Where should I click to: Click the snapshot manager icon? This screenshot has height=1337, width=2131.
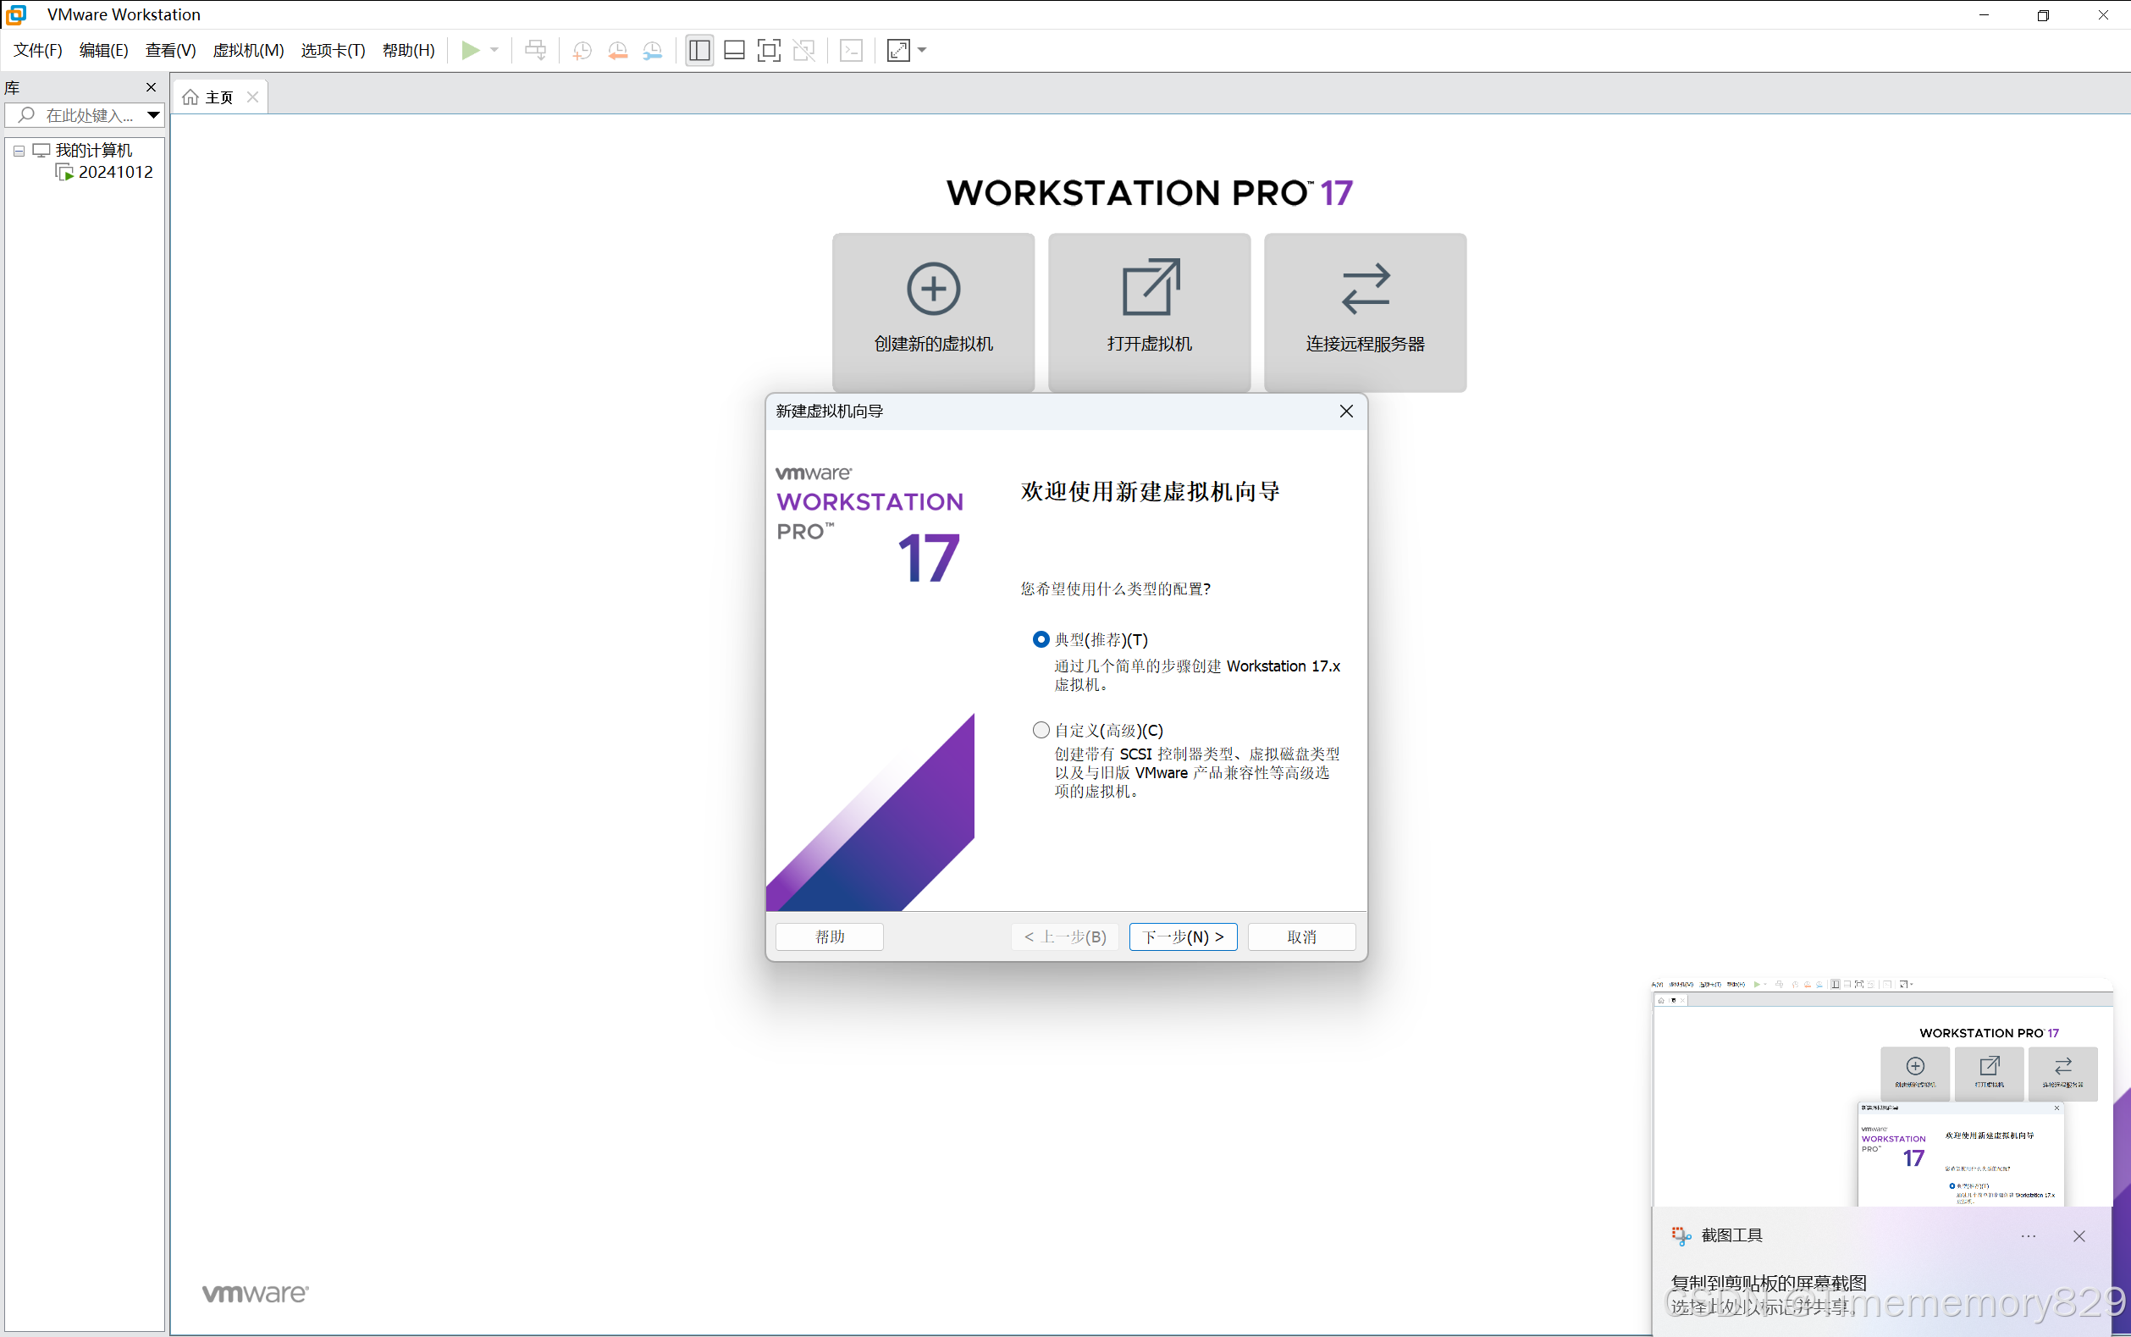(653, 51)
